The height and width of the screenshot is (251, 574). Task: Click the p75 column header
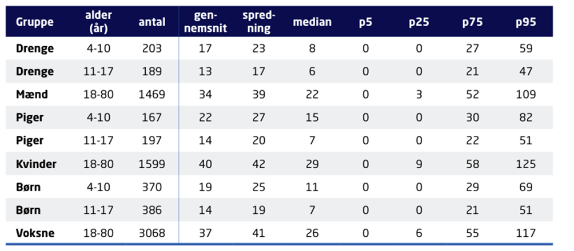pos(472,22)
